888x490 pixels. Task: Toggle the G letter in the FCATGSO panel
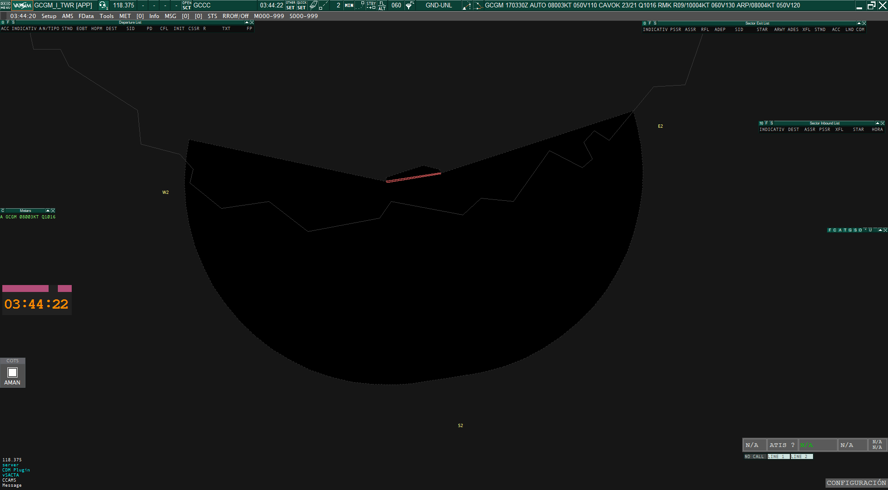(850, 230)
